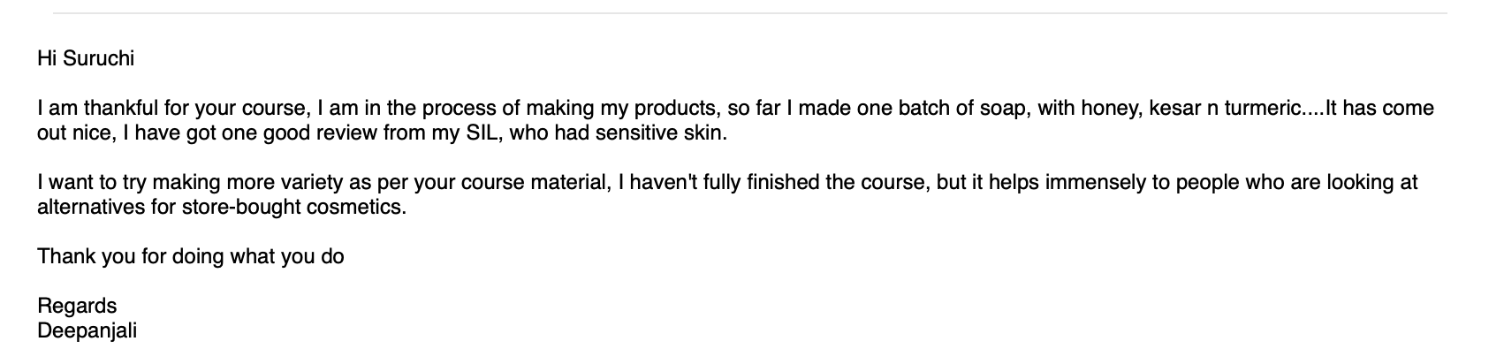Image resolution: width=1504 pixels, height=364 pixels.
Task: Click the "Hi Suruchi" greeting line
Action: point(85,59)
